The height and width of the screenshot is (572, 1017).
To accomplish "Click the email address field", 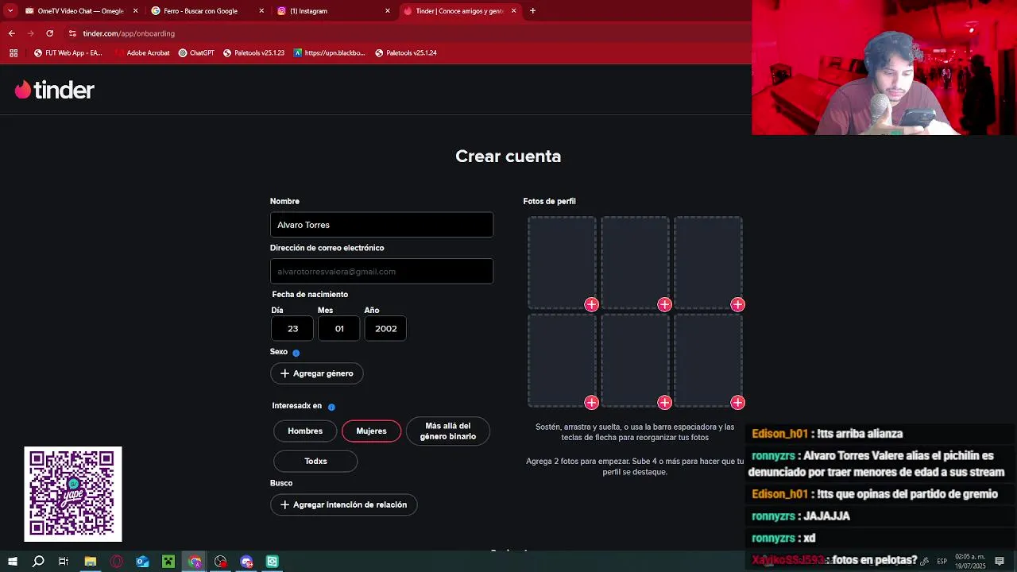I will click(x=381, y=272).
